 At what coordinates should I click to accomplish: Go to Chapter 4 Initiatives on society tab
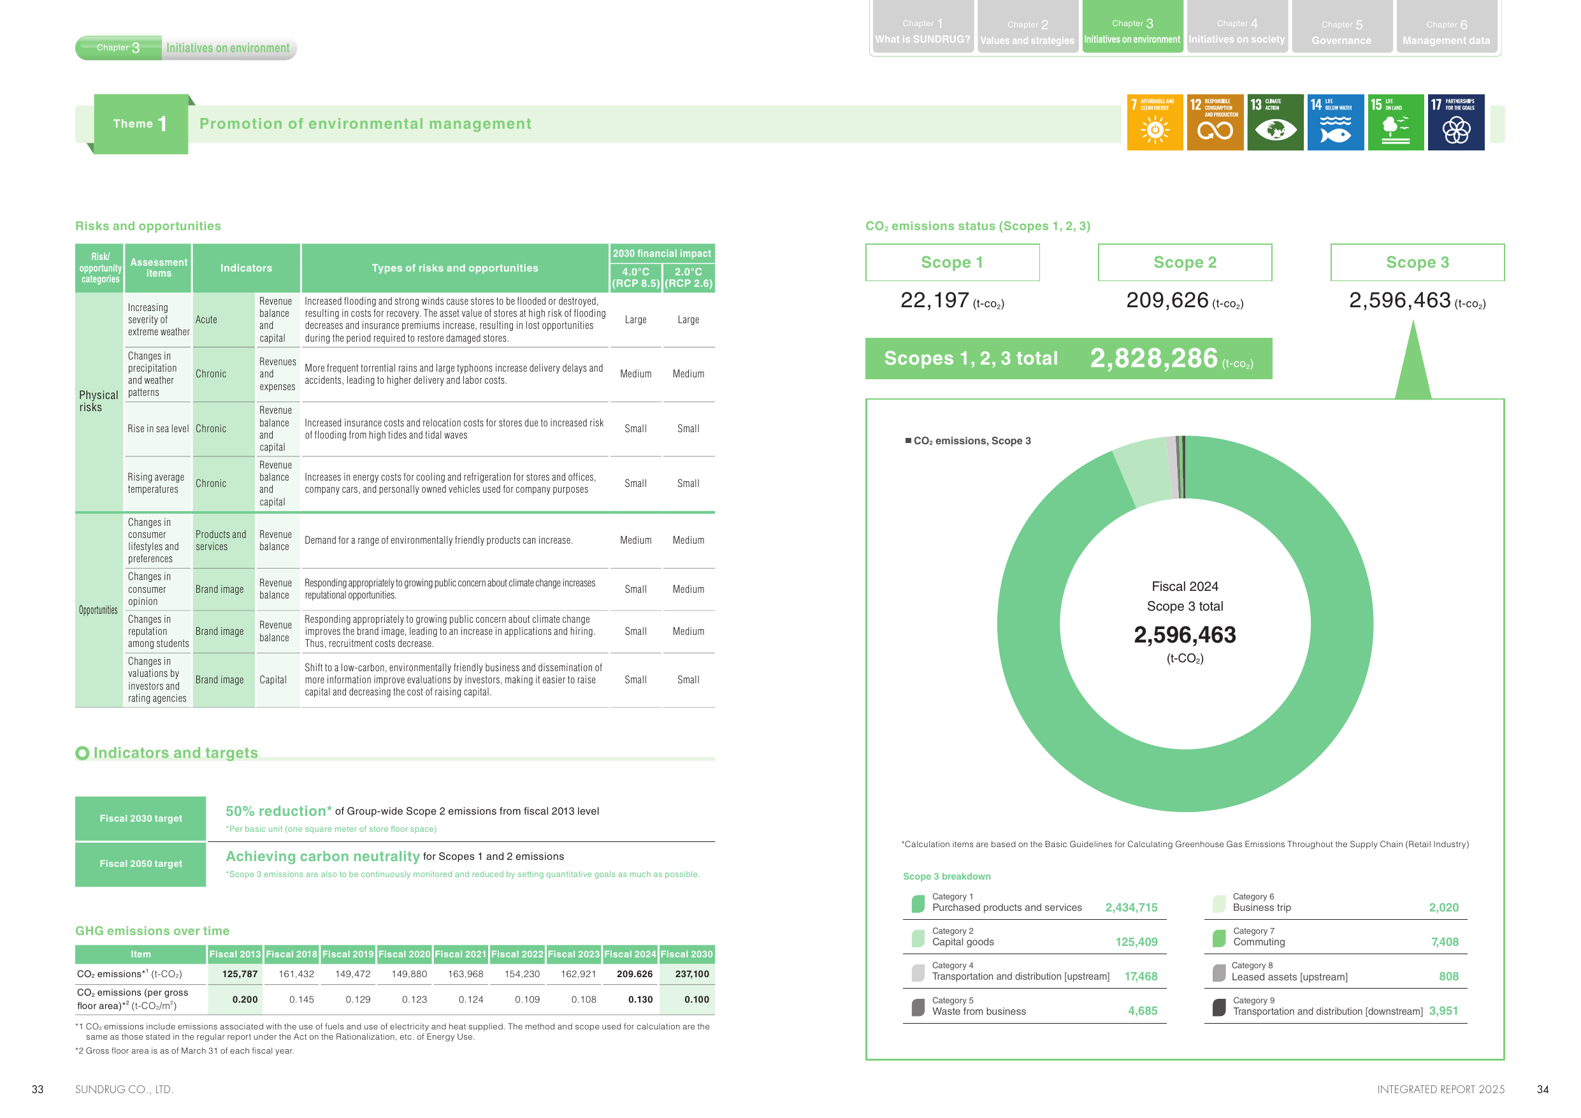coord(1237,27)
